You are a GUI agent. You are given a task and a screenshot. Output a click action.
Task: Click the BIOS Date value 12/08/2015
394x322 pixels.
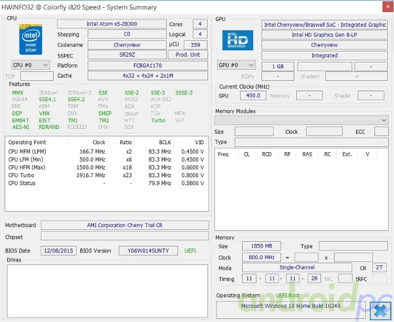tap(58, 251)
